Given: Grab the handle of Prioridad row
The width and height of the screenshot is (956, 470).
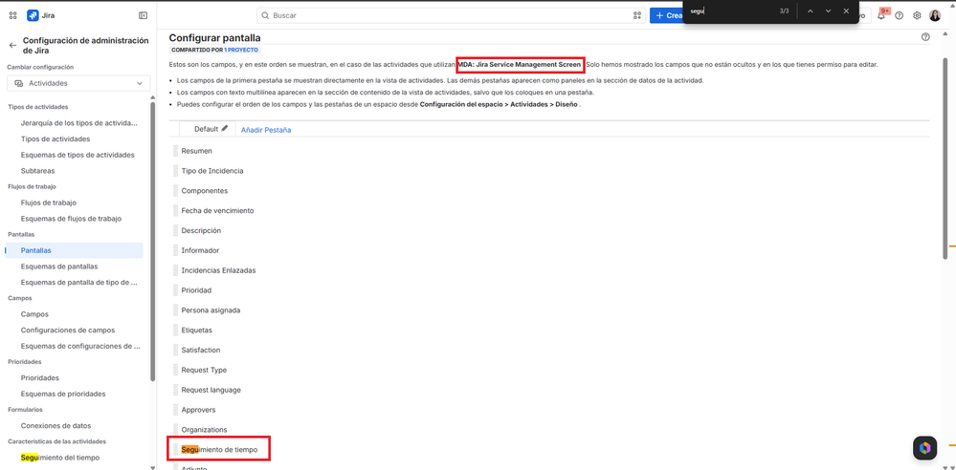Looking at the screenshot, I should coord(175,290).
